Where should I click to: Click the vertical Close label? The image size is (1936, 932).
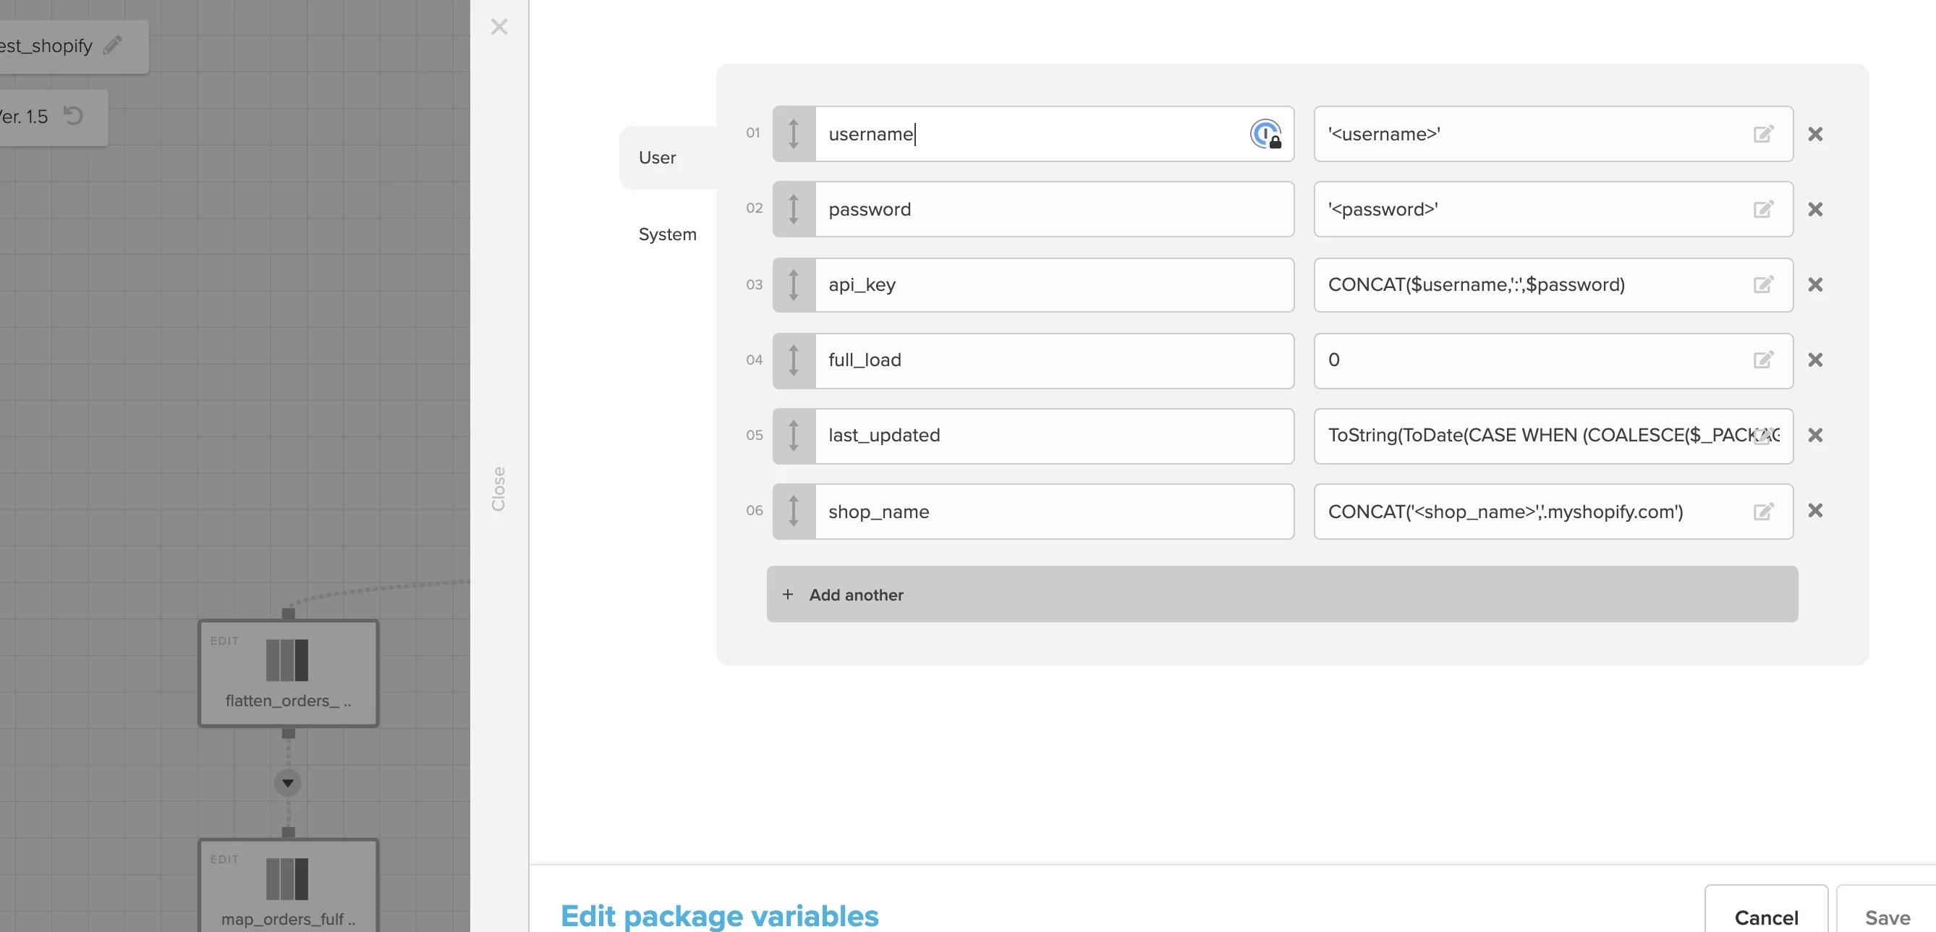coord(498,488)
